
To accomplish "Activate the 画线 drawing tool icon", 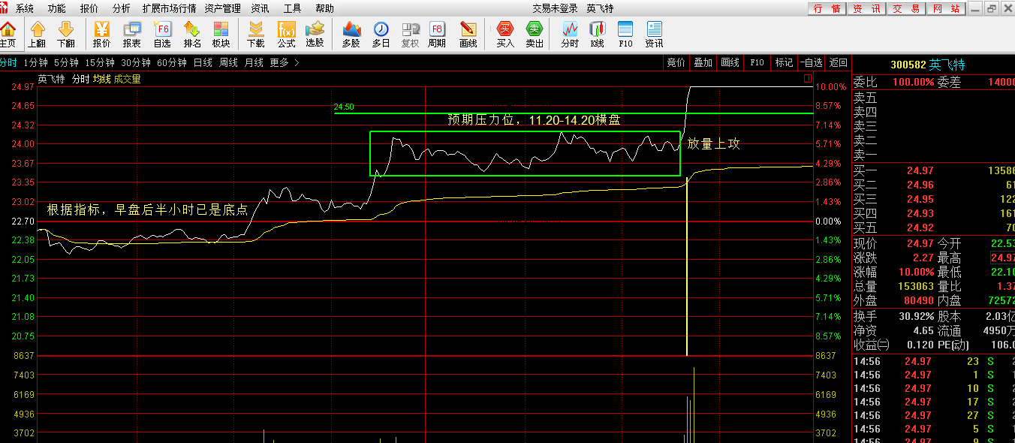I will point(467,35).
